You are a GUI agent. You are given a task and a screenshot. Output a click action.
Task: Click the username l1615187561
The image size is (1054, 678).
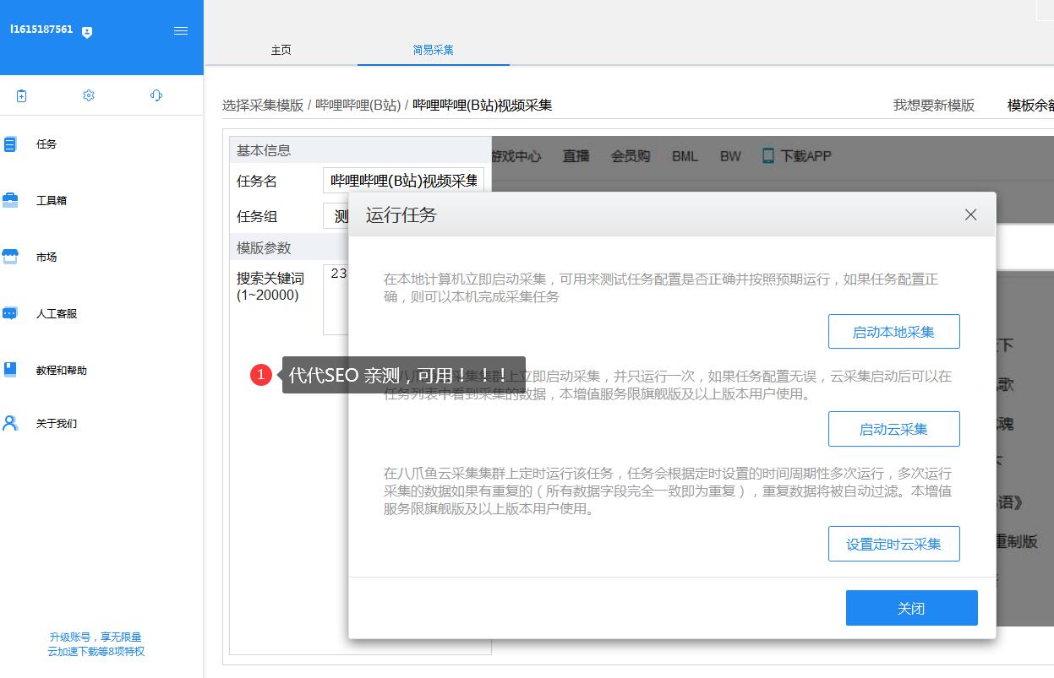(42, 29)
